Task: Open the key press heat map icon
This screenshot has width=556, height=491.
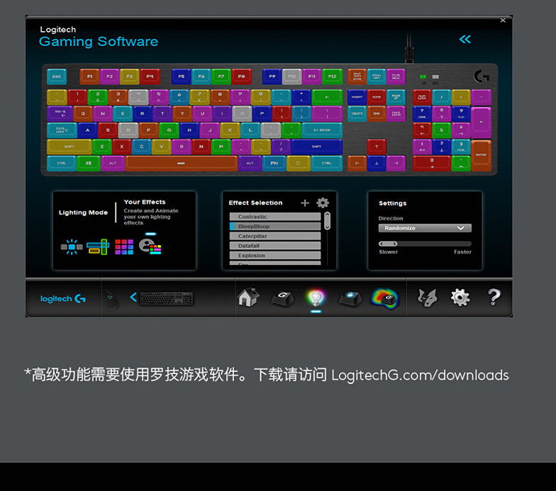Action: (x=385, y=298)
